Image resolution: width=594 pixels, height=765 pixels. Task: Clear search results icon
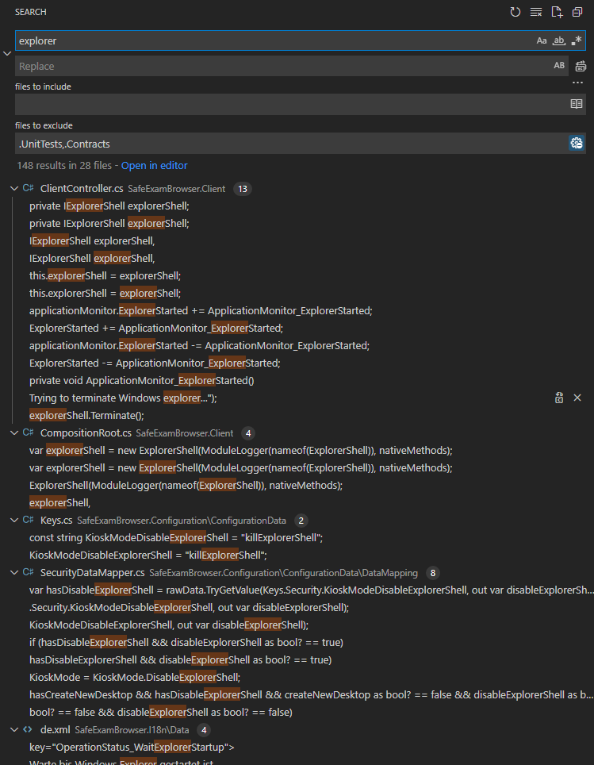pos(536,12)
